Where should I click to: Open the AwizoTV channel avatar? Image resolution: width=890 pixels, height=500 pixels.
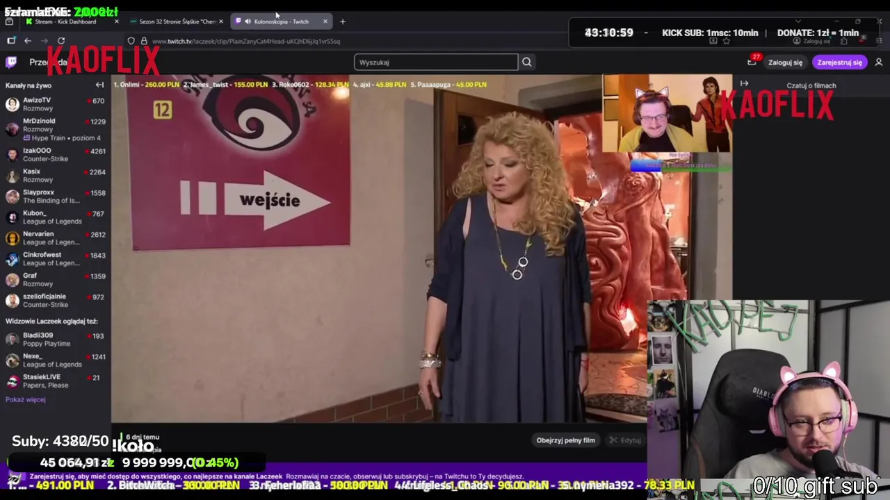click(12, 104)
